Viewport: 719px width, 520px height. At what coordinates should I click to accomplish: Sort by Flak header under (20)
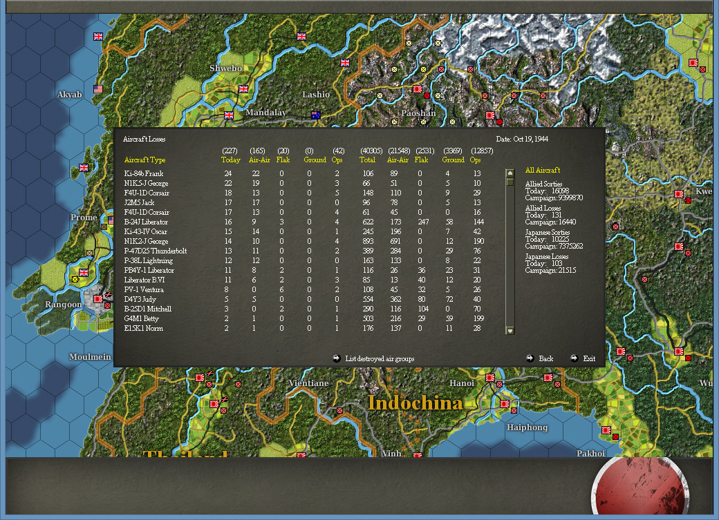point(283,160)
